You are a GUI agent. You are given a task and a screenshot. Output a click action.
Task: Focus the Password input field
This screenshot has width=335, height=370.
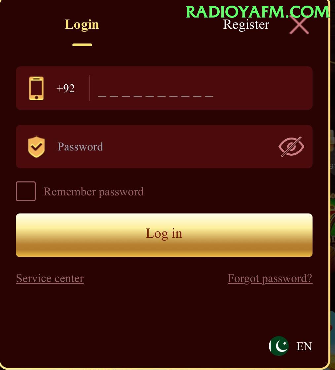164,146
